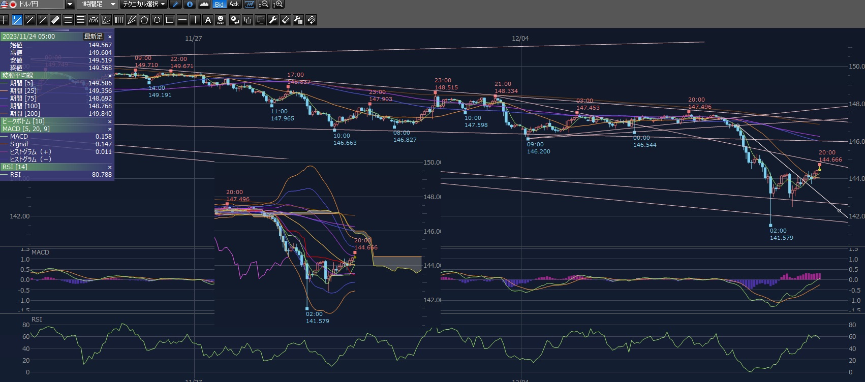Image resolution: width=865 pixels, height=382 pixels.
Task: Choose the ellipse drawing tool
Action: [157, 20]
